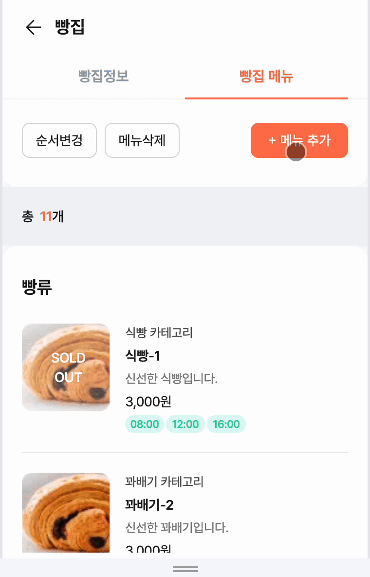Click the 총 11개 item count

43,216
